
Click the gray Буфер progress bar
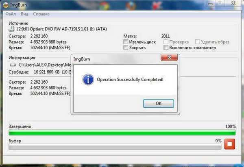pos(115,147)
